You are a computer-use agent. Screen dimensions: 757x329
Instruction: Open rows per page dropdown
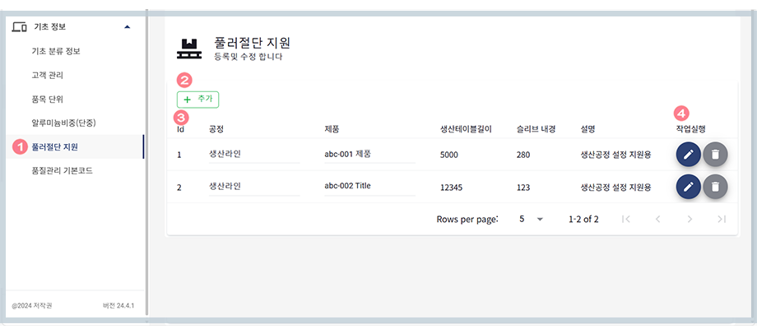click(532, 220)
